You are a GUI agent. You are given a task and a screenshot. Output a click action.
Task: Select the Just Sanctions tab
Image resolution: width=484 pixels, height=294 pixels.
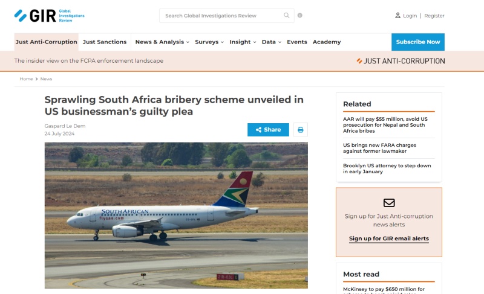click(x=105, y=42)
